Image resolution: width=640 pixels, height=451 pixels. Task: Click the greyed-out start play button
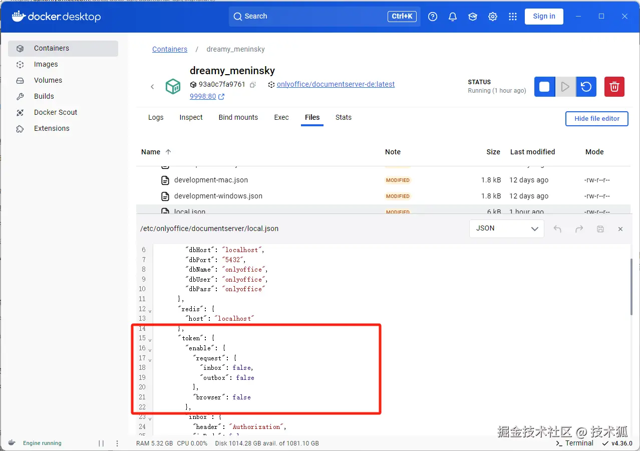(565, 87)
